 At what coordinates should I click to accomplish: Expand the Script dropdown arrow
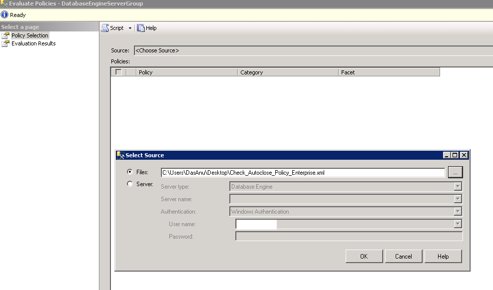(130, 28)
